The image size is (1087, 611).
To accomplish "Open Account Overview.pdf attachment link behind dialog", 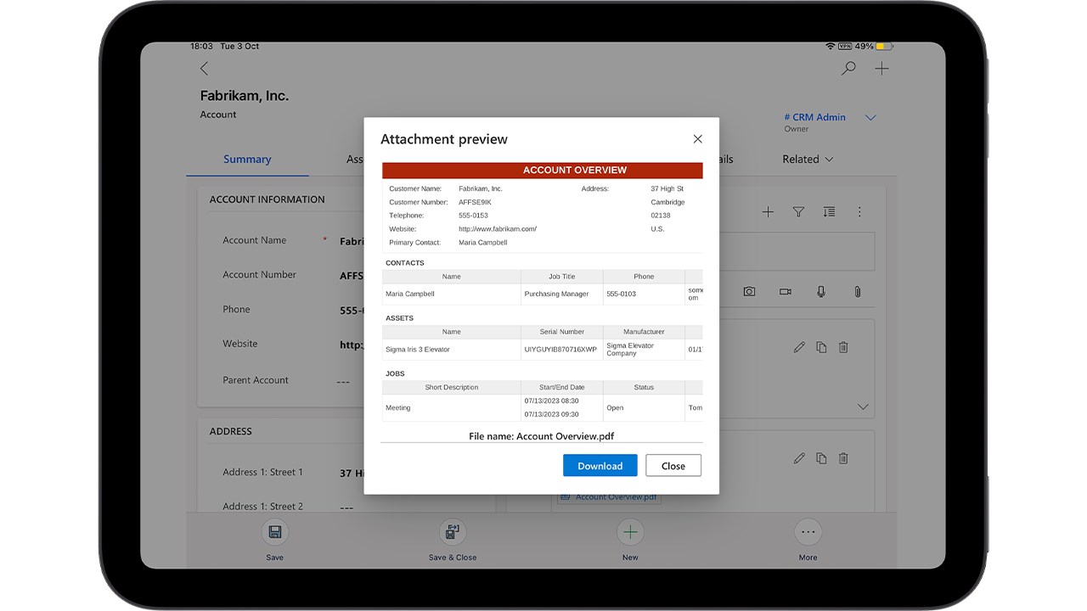I will [610, 497].
